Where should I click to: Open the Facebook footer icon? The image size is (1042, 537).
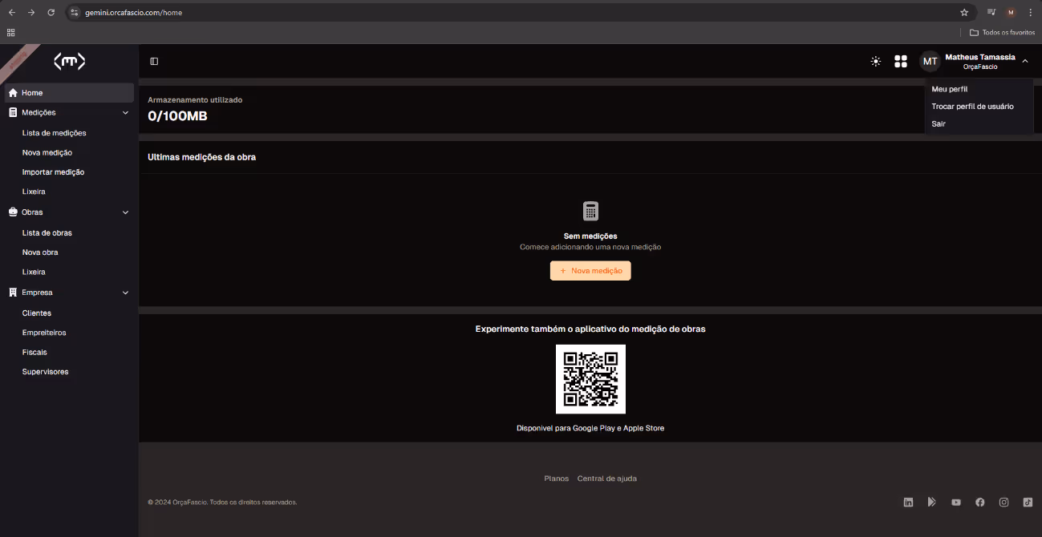point(979,503)
